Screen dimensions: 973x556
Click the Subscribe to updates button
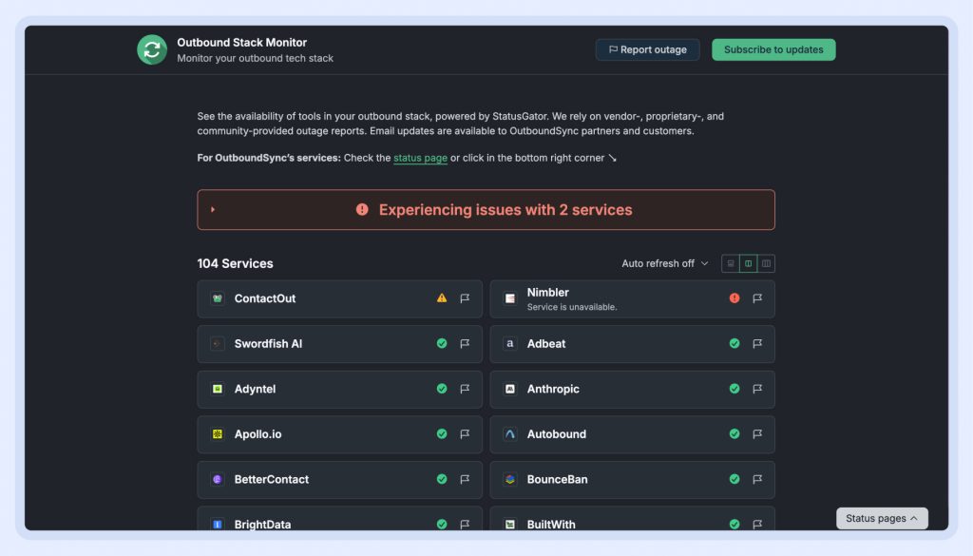coord(773,49)
